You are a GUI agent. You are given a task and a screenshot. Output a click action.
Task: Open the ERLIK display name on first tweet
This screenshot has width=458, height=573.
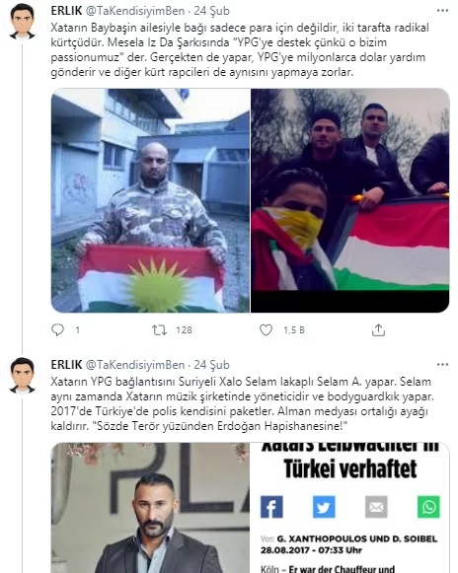click(66, 11)
